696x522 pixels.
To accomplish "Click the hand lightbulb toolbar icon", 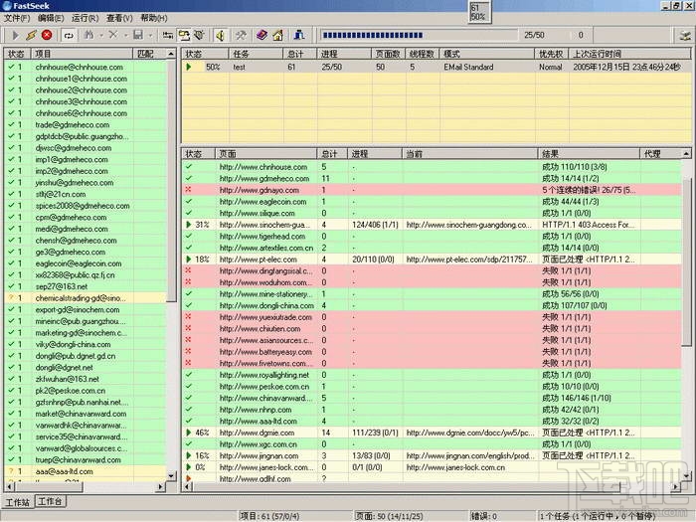I will coord(199,35).
